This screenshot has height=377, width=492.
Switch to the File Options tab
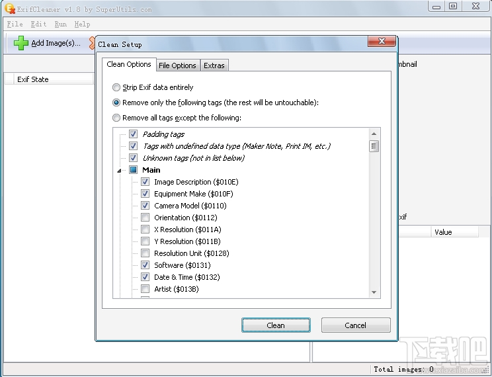point(177,65)
